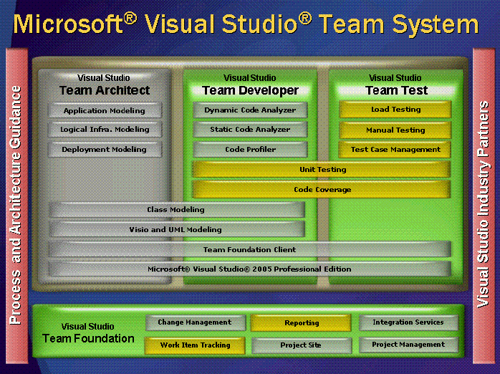The width and height of the screenshot is (500, 374).
Task: Select the Manual Testing box
Action: tap(395, 130)
